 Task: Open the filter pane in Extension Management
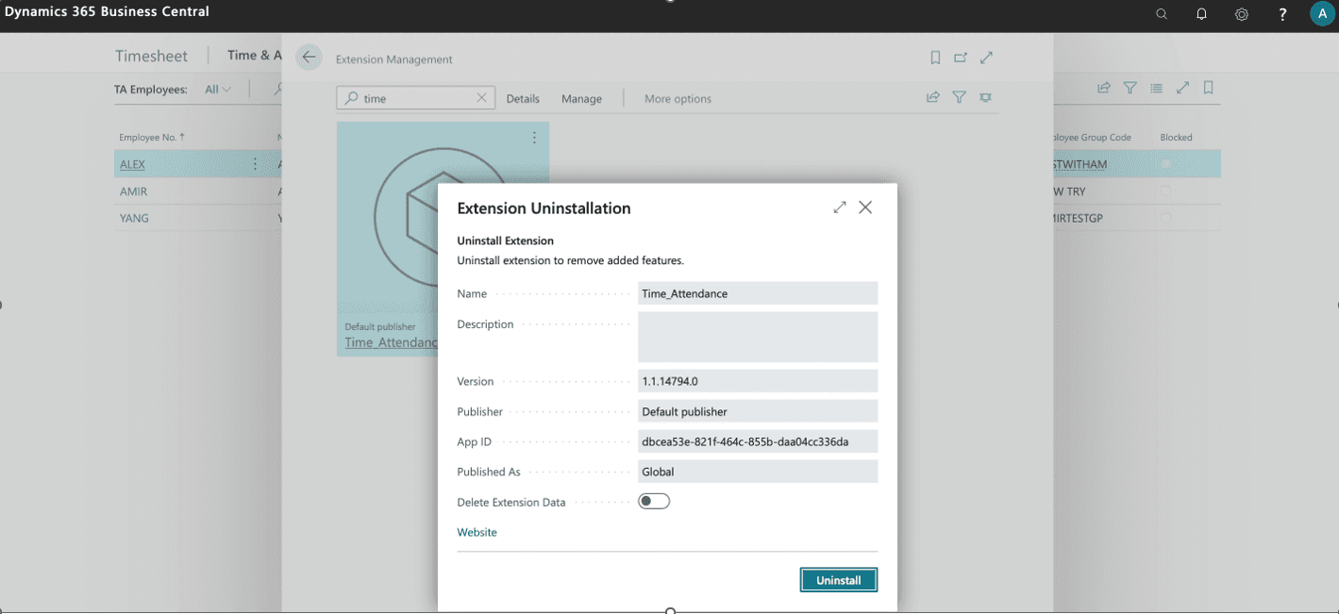(x=959, y=97)
